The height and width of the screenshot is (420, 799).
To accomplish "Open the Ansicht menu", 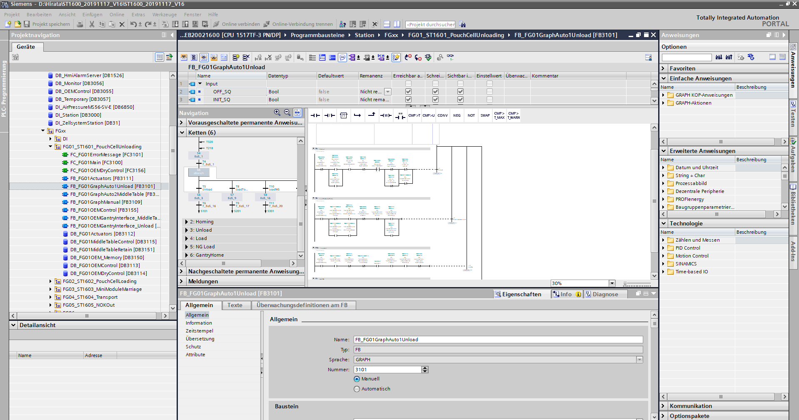I will [x=67, y=15].
